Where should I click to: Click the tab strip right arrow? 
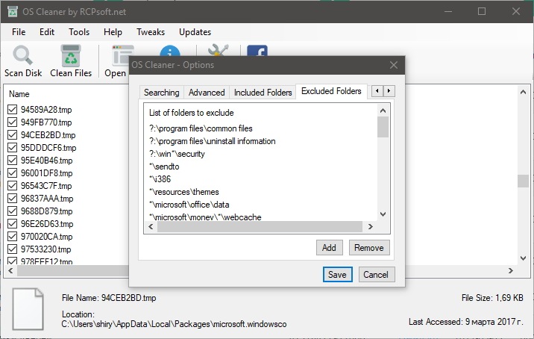(389, 91)
